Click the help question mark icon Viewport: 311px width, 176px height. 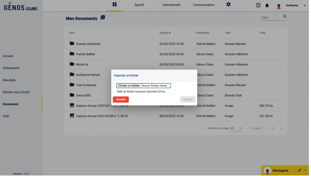tap(258, 5)
